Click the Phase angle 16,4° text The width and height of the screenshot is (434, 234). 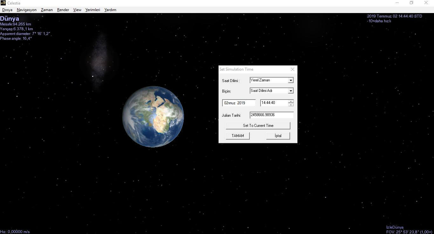pyautogui.click(x=16, y=38)
